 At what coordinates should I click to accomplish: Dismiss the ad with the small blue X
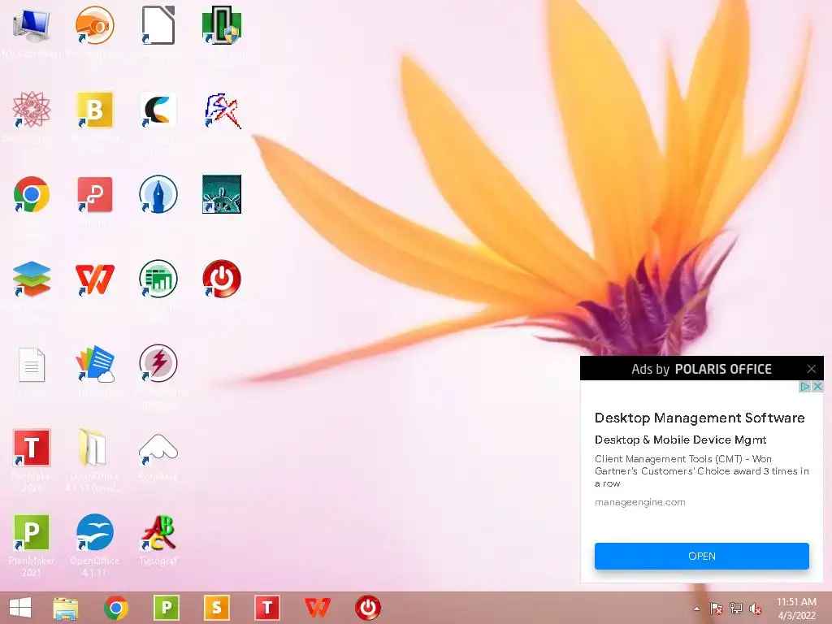pos(817,387)
